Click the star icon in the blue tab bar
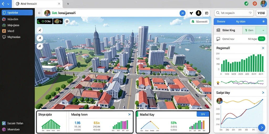 coord(263,21)
